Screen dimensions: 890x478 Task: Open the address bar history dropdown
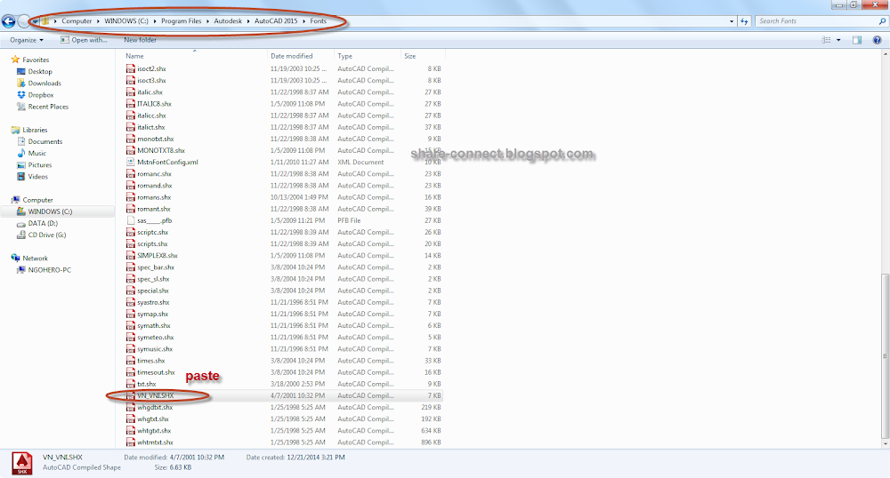click(x=731, y=21)
